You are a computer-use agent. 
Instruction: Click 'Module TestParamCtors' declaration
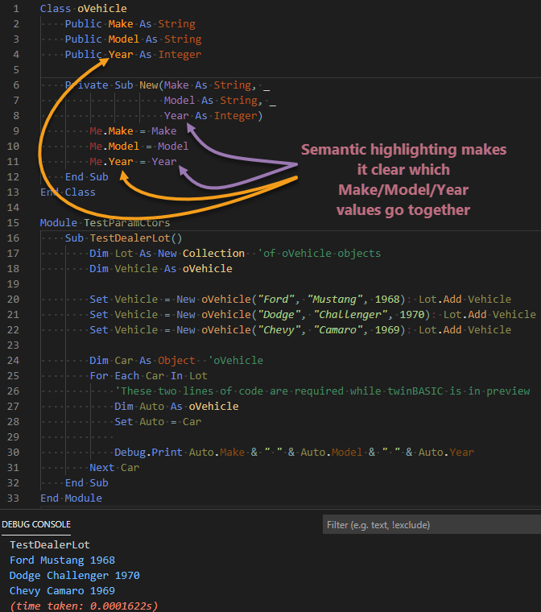click(105, 223)
